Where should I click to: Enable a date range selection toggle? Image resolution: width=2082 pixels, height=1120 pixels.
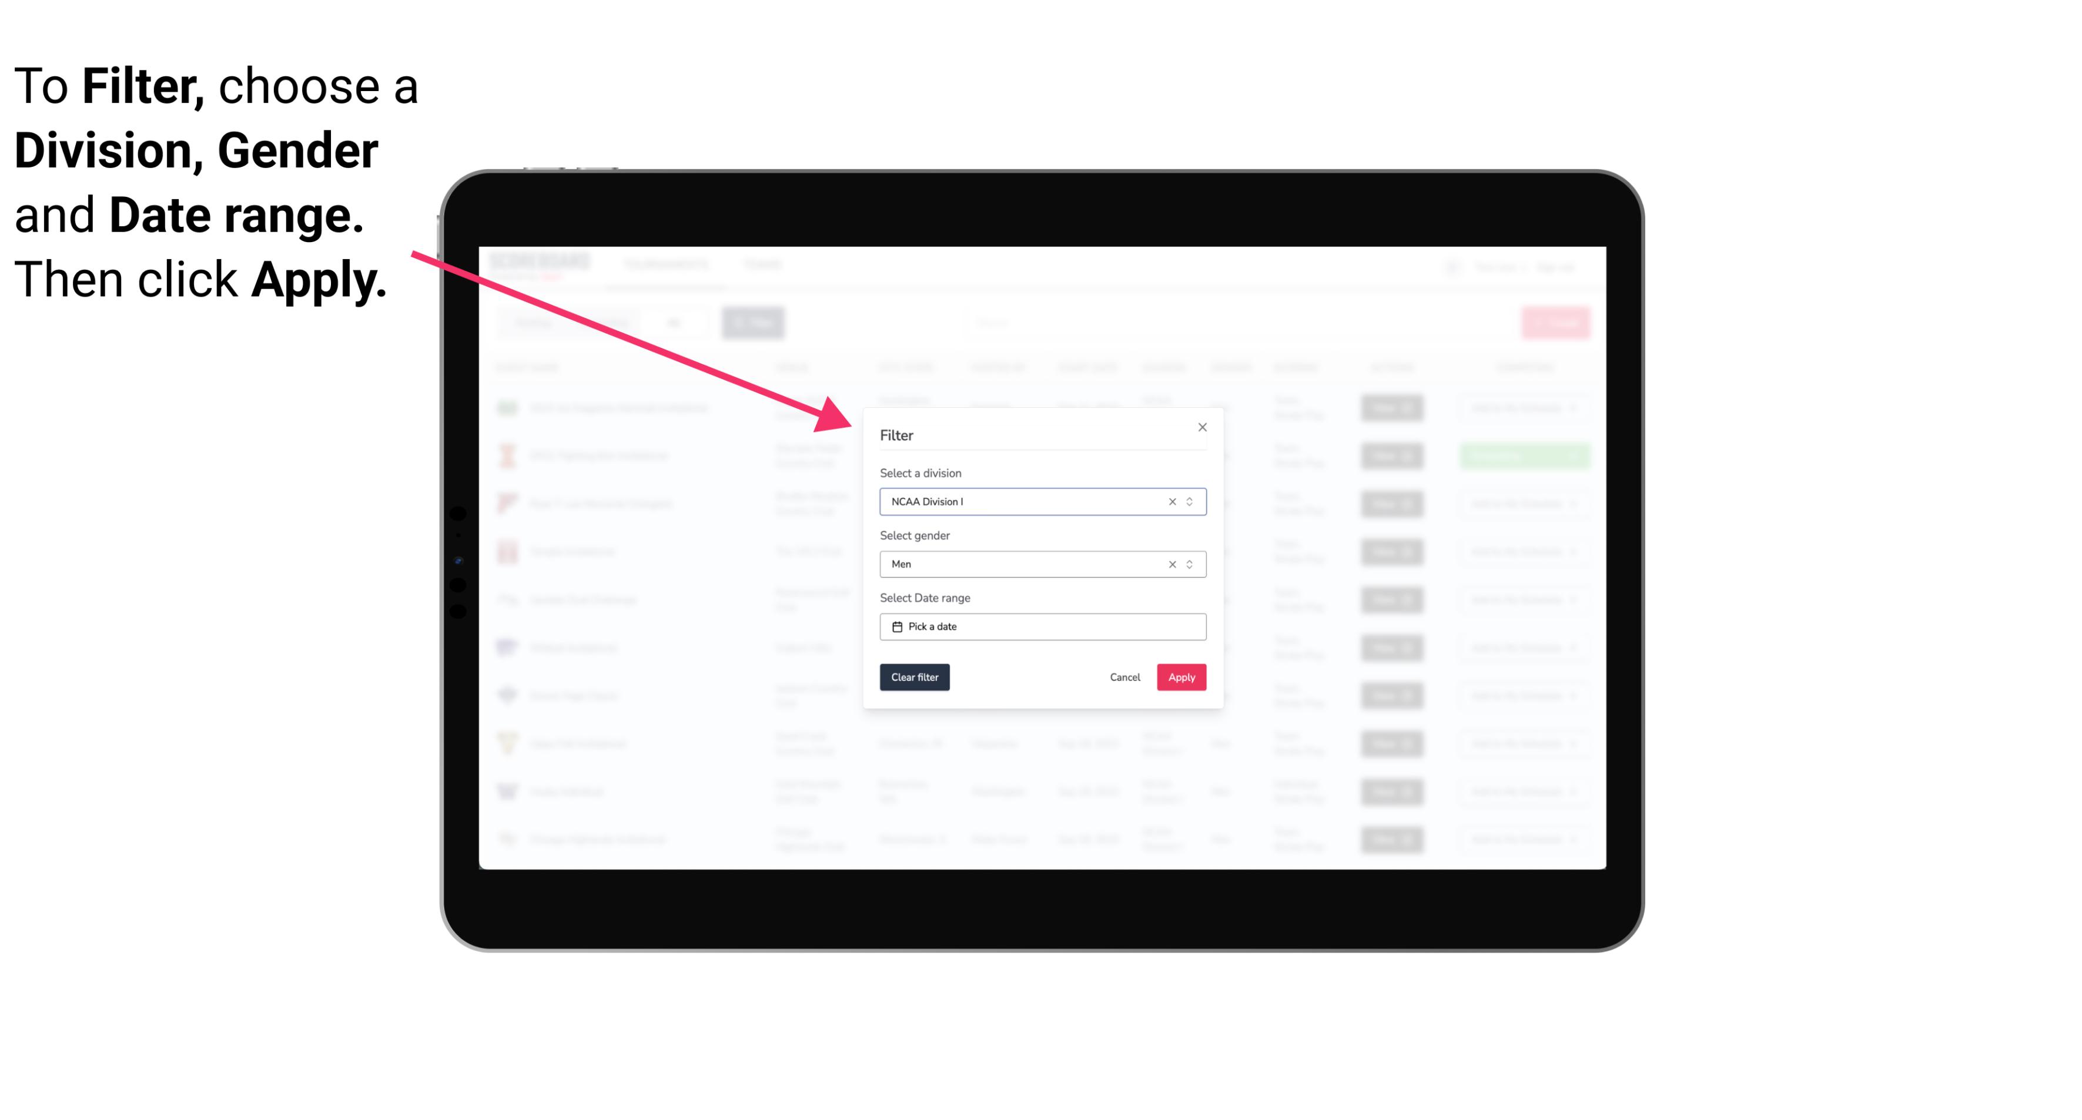tap(1042, 626)
